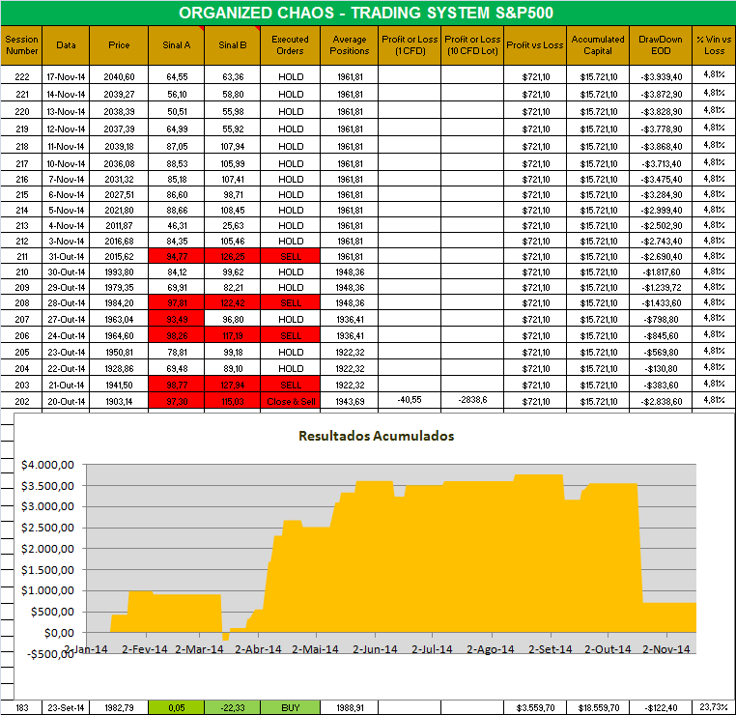This screenshot has width=736, height=715.
Task: Click the date cell '14-Nov-14'
Action: coord(66,94)
